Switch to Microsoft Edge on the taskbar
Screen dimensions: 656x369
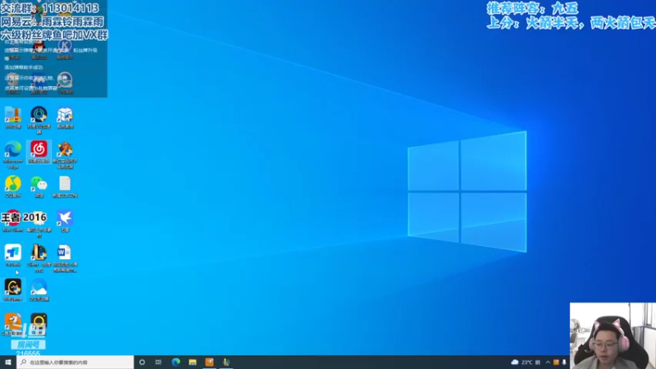(175, 362)
